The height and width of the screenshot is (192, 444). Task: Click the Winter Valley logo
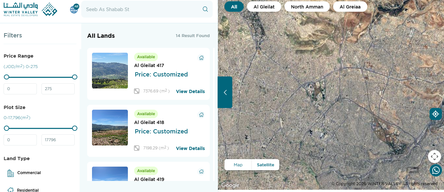click(30, 9)
